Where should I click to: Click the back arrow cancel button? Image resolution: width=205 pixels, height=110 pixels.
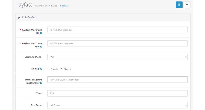coord(187,5)
